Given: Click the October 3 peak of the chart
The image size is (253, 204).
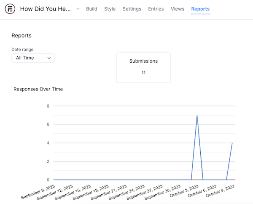Looking at the screenshot, I should [x=197, y=115].
